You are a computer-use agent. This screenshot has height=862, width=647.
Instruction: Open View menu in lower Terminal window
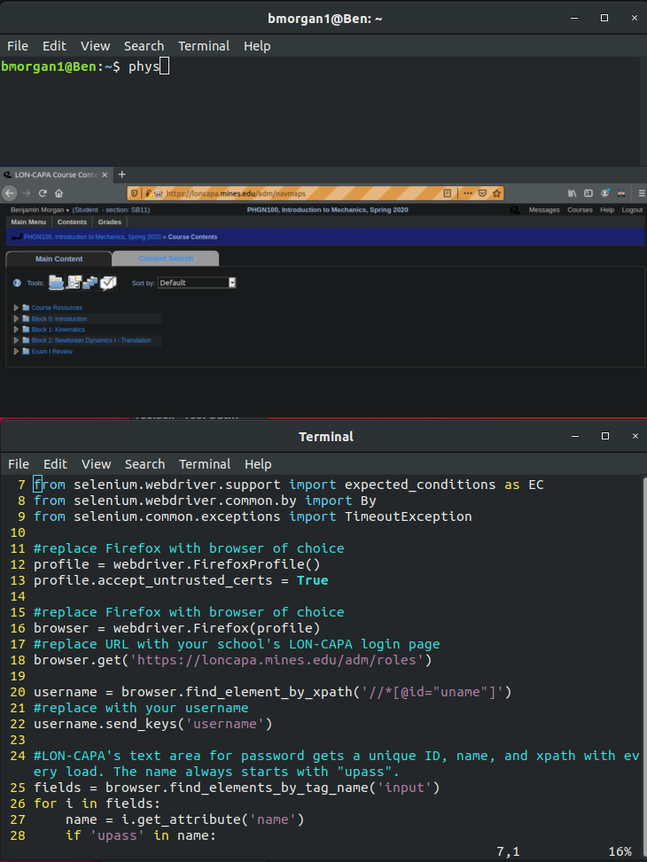[97, 464]
